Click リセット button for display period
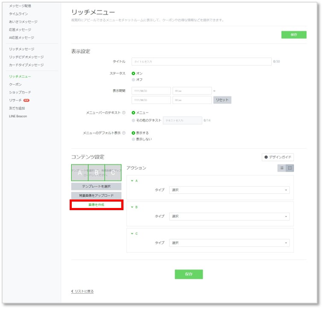 coord(222,100)
